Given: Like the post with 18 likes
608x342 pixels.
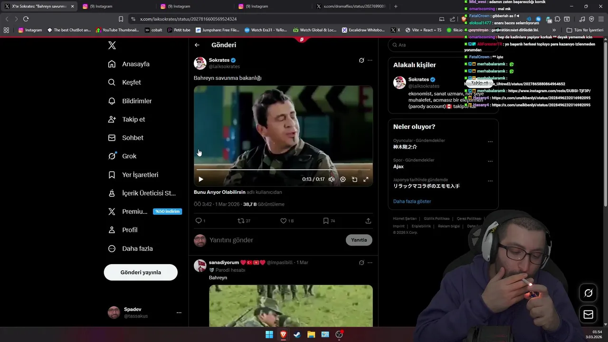Looking at the screenshot, I should pyautogui.click(x=287, y=221).
